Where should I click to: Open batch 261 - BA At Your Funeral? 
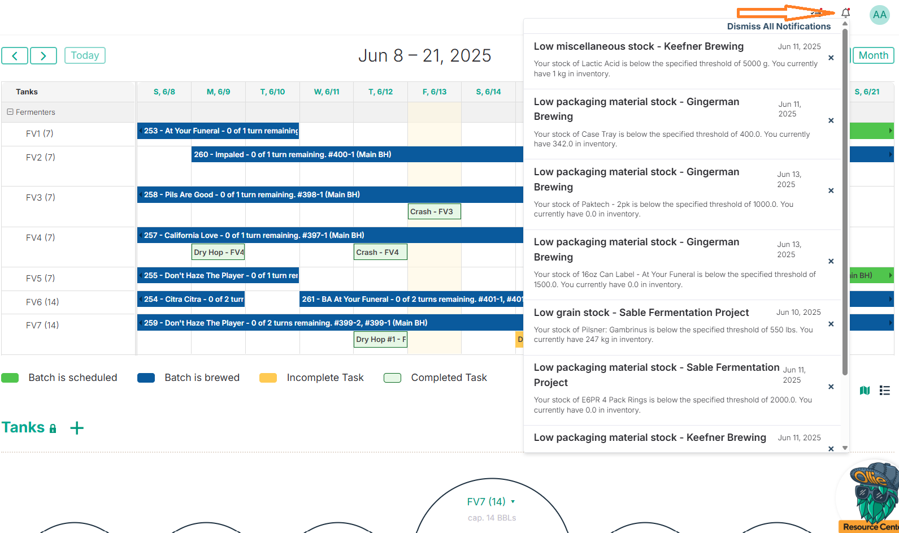(411, 299)
